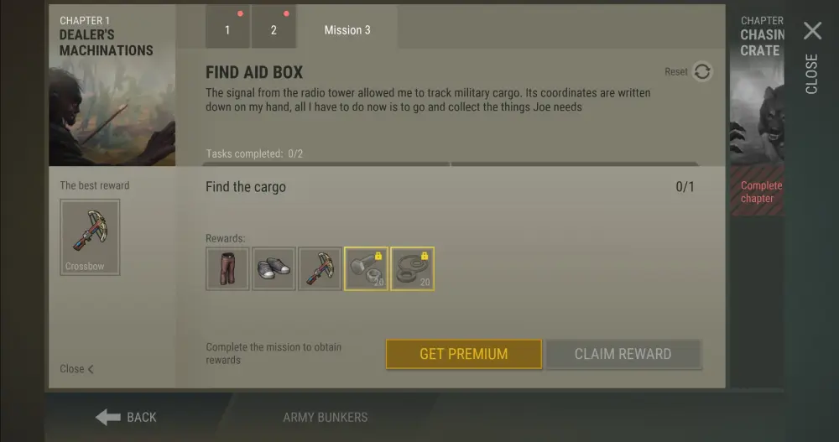This screenshot has height=442, width=839.
Task: Click the tasks completed progress bar
Action: (451, 164)
